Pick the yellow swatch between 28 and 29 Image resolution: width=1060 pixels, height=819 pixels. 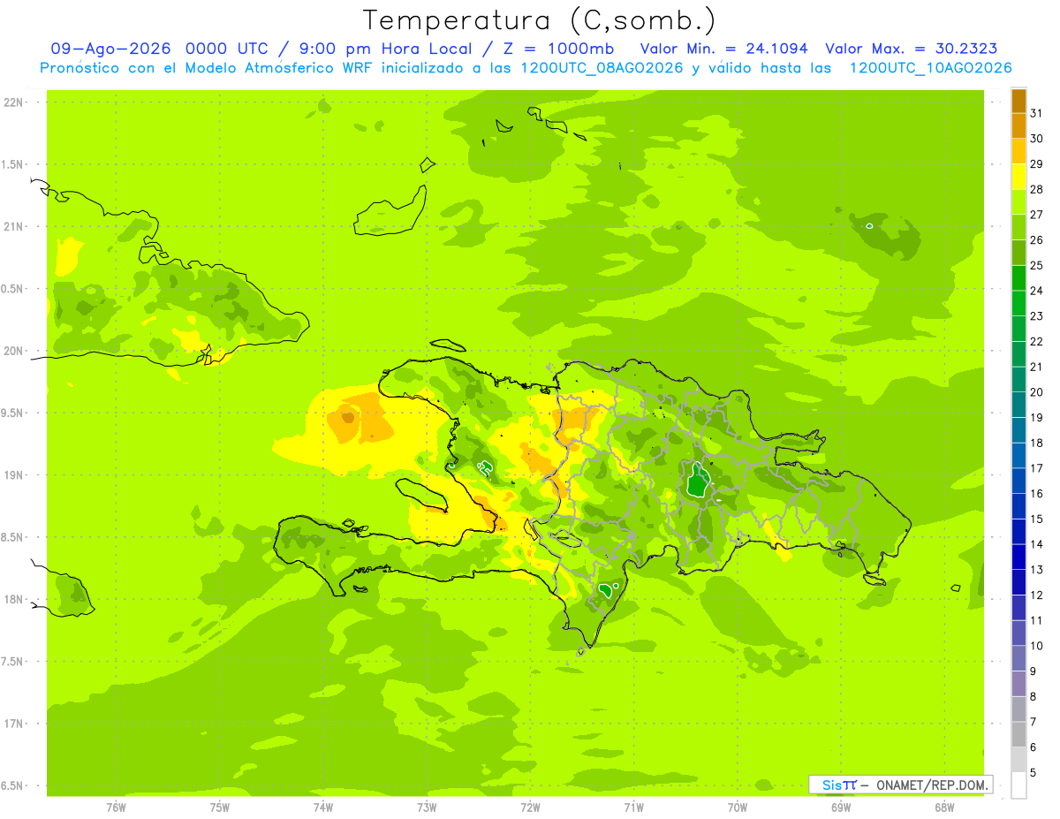(x=1018, y=177)
